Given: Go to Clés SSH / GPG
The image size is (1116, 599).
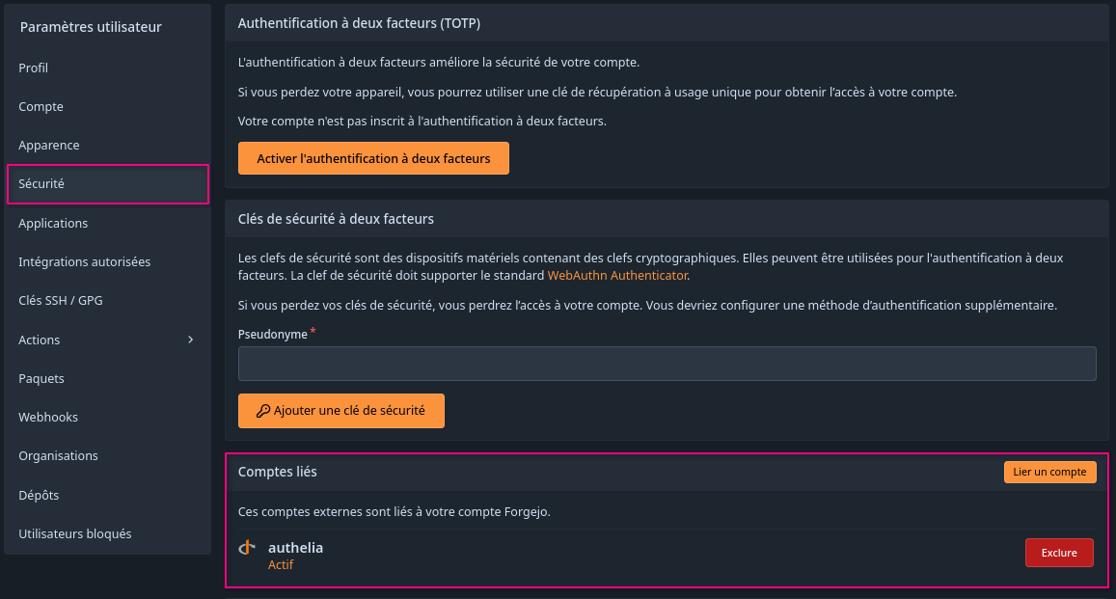Looking at the screenshot, I should pyautogui.click(x=107, y=300).
